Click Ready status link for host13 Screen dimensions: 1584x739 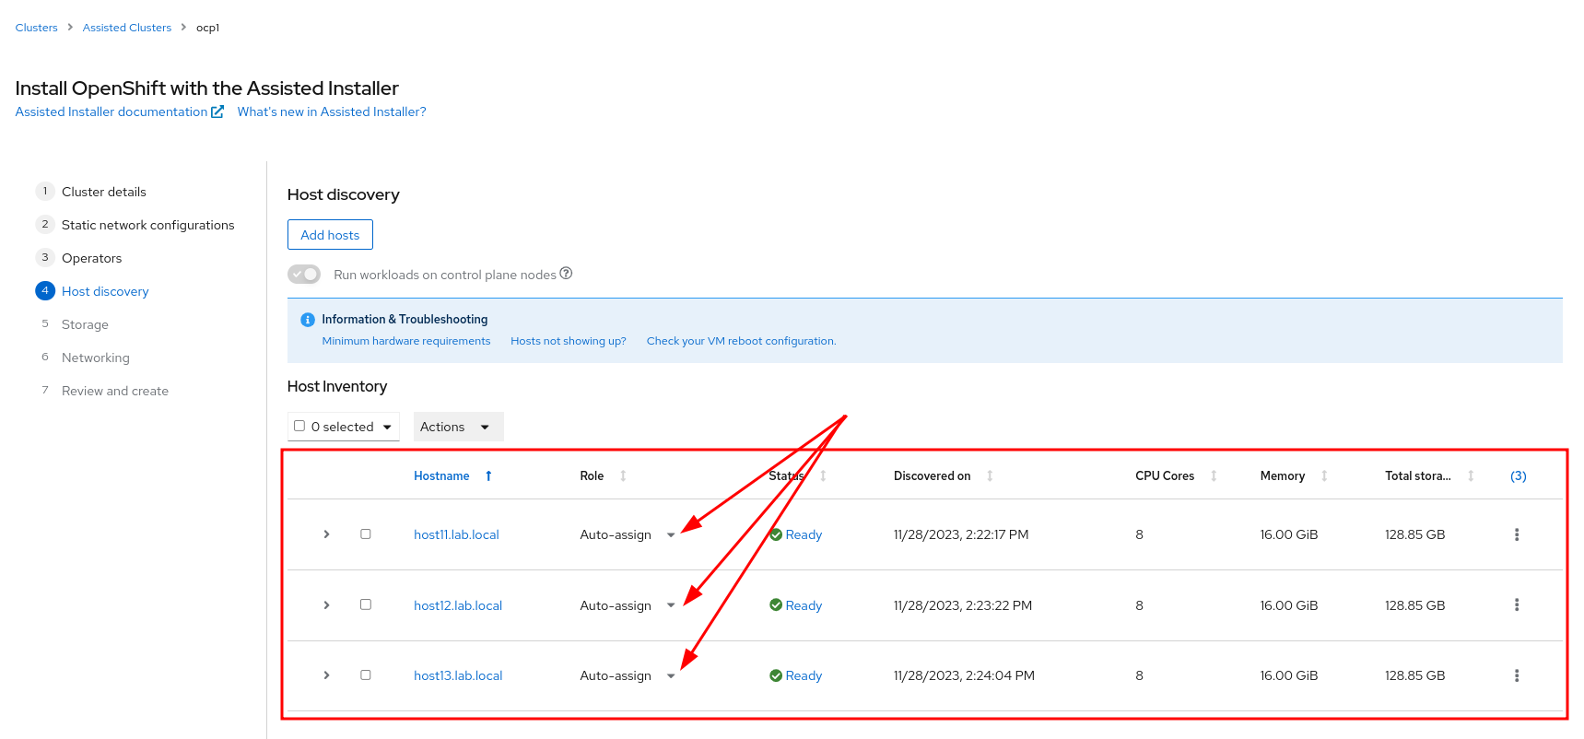pyautogui.click(x=804, y=675)
